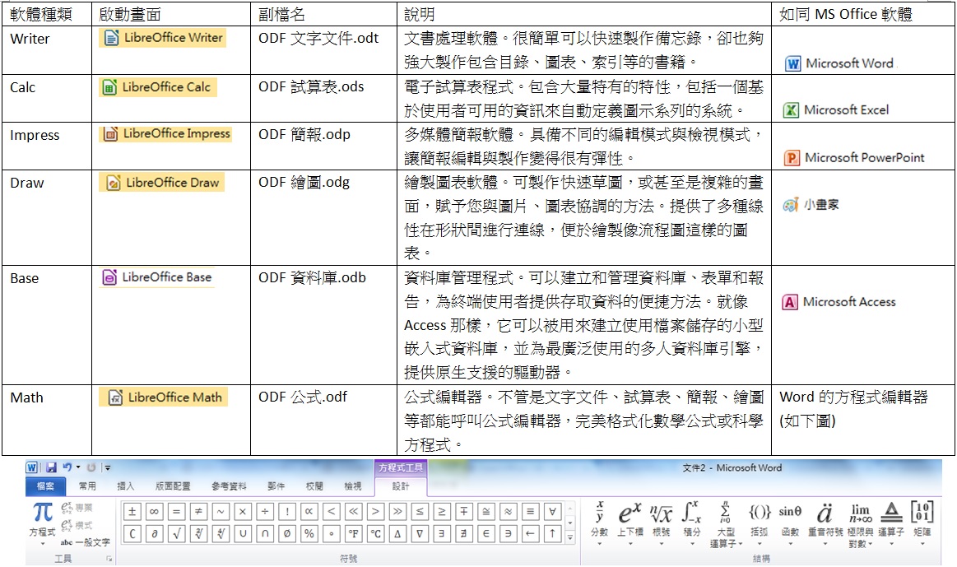Screen dimensions: 957x567
Task: Insert the infinity (∞) symbol
Action: tap(154, 511)
